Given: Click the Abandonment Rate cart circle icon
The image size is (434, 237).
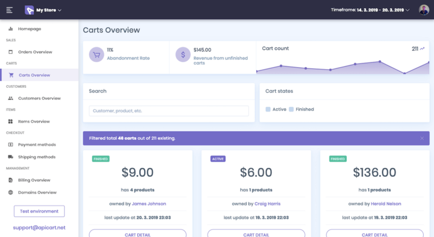Looking at the screenshot, I should pyautogui.click(x=97, y=54).
